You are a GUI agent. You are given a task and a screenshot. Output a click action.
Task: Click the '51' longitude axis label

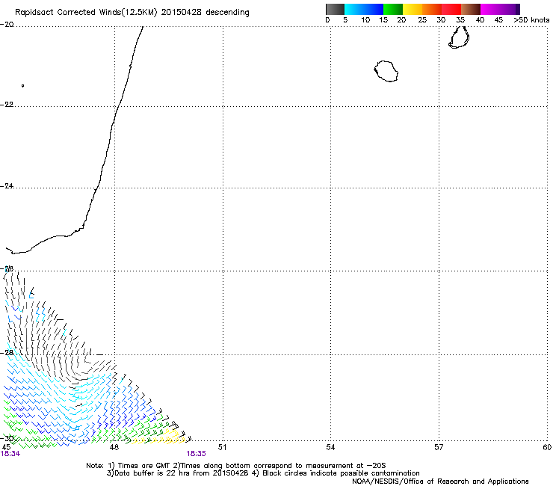(x=222, y=447)
